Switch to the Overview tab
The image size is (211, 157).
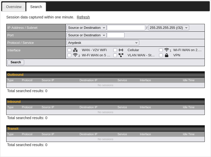click(x=14, y=7)
